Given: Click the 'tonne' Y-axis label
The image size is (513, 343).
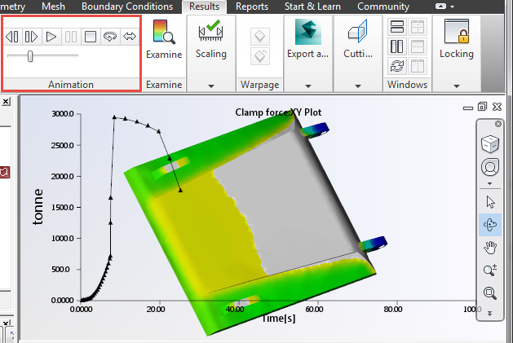Looking at the screenshot, I should (38, 207).
